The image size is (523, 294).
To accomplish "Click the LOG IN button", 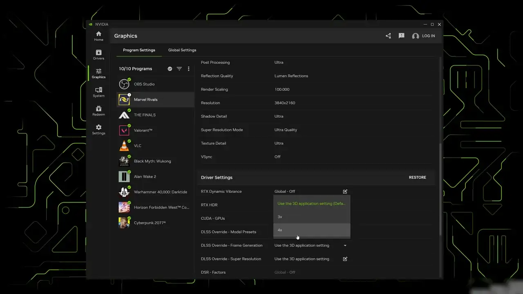I will point(429,36).
